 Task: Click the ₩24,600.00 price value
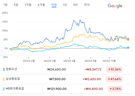tap(57, 69)
